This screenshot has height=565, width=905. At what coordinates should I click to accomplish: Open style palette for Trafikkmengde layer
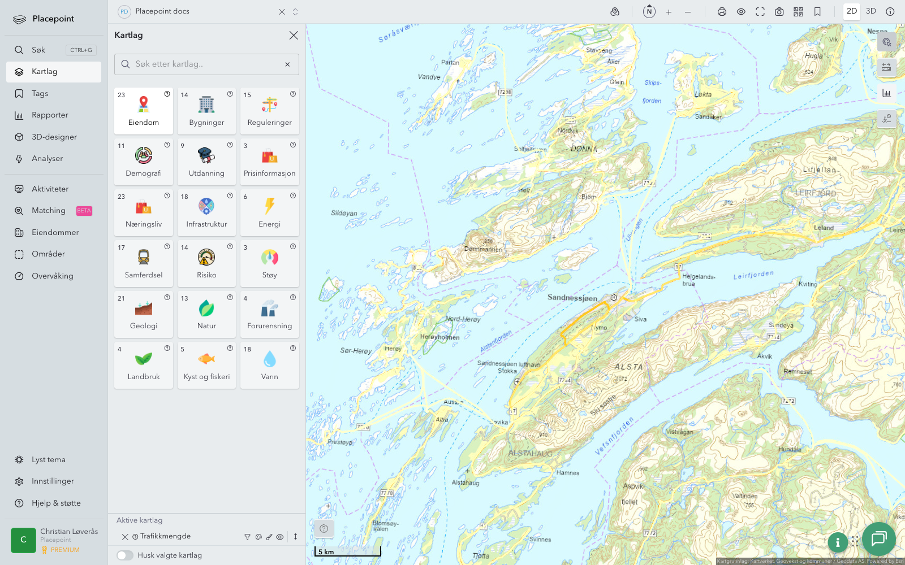pyautogui.click(x=258, y=537)
